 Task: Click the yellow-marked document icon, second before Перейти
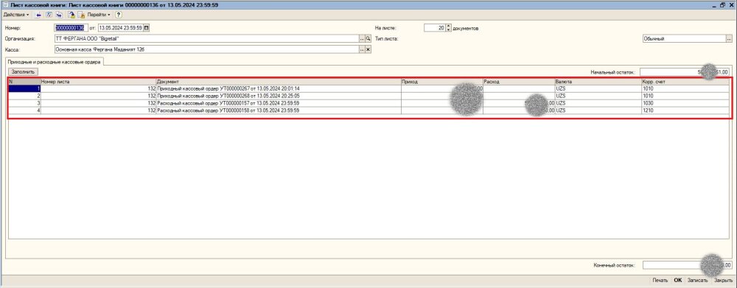[x=71, y=15]
